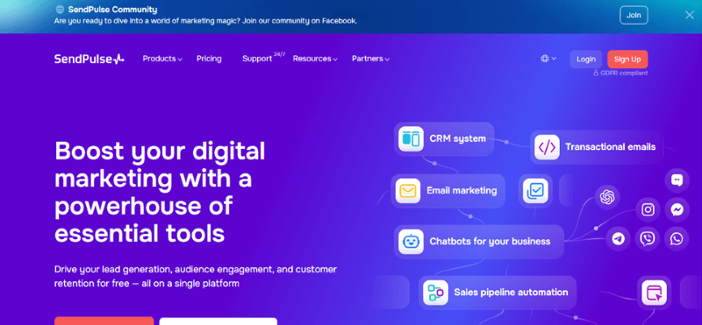Click the red call-to-action button below the subtext
The image size is (702, 325).
tap(104, 321)
